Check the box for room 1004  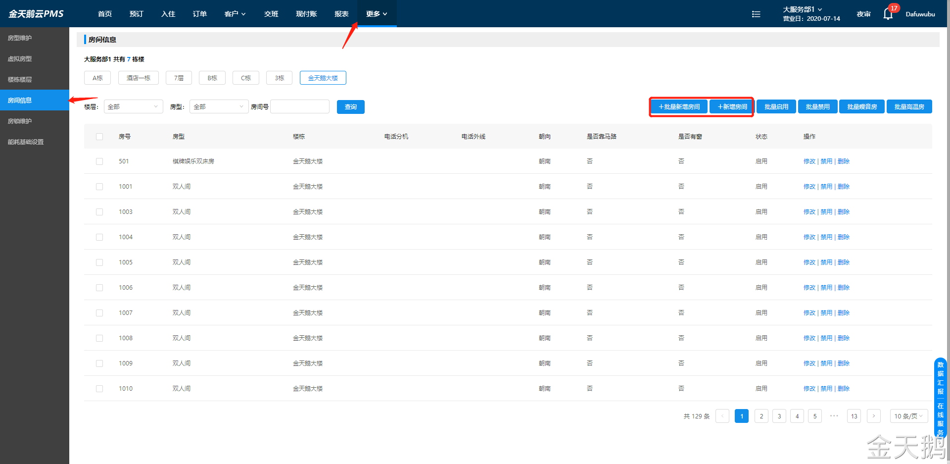point(99,237)
